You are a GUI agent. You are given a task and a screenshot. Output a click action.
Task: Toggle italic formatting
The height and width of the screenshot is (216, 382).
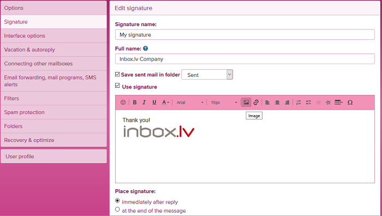point(144,103)
